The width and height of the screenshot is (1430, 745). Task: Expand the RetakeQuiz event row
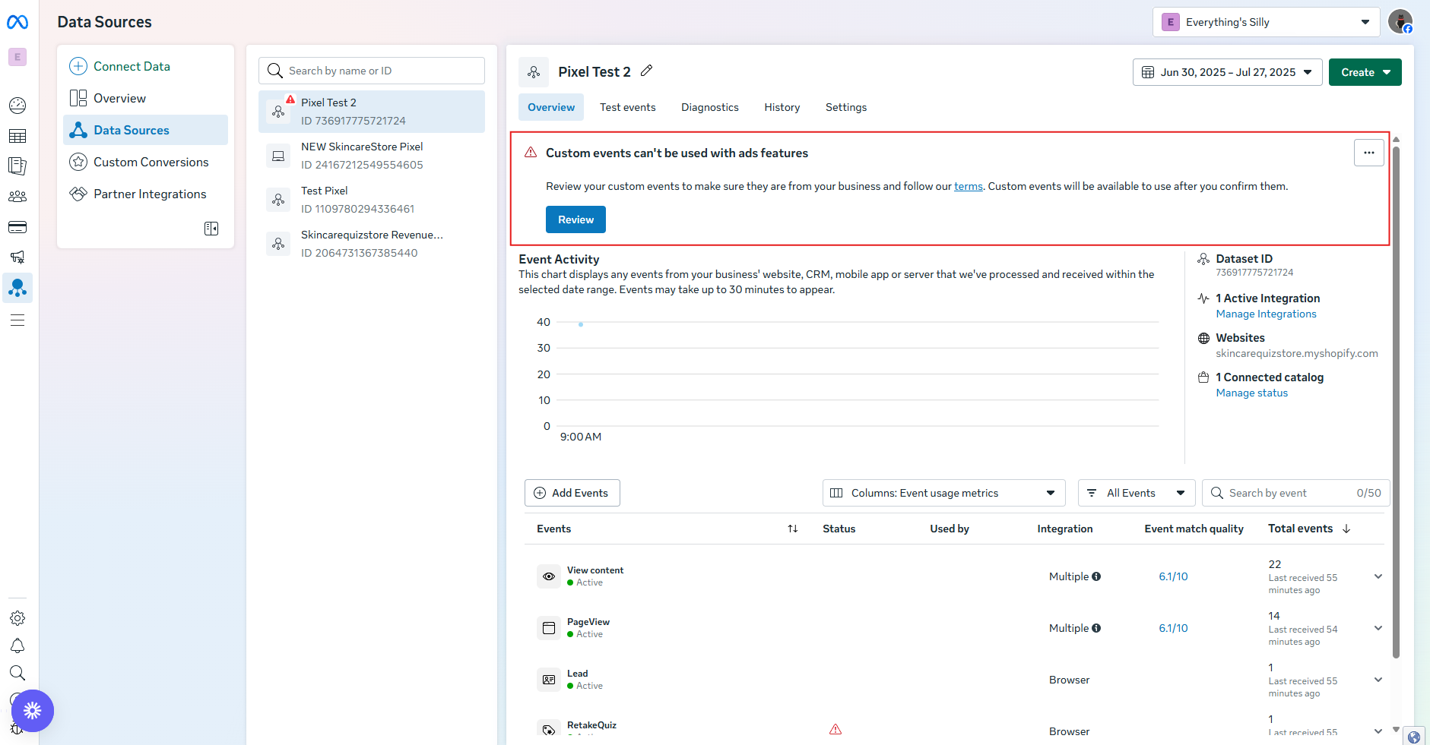(1378, 731)
